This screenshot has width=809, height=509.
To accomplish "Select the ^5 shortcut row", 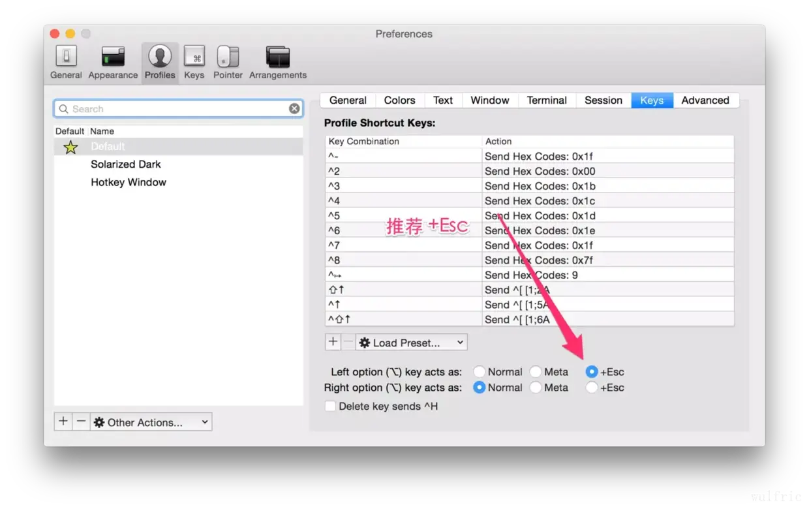I will click(530, 216).
